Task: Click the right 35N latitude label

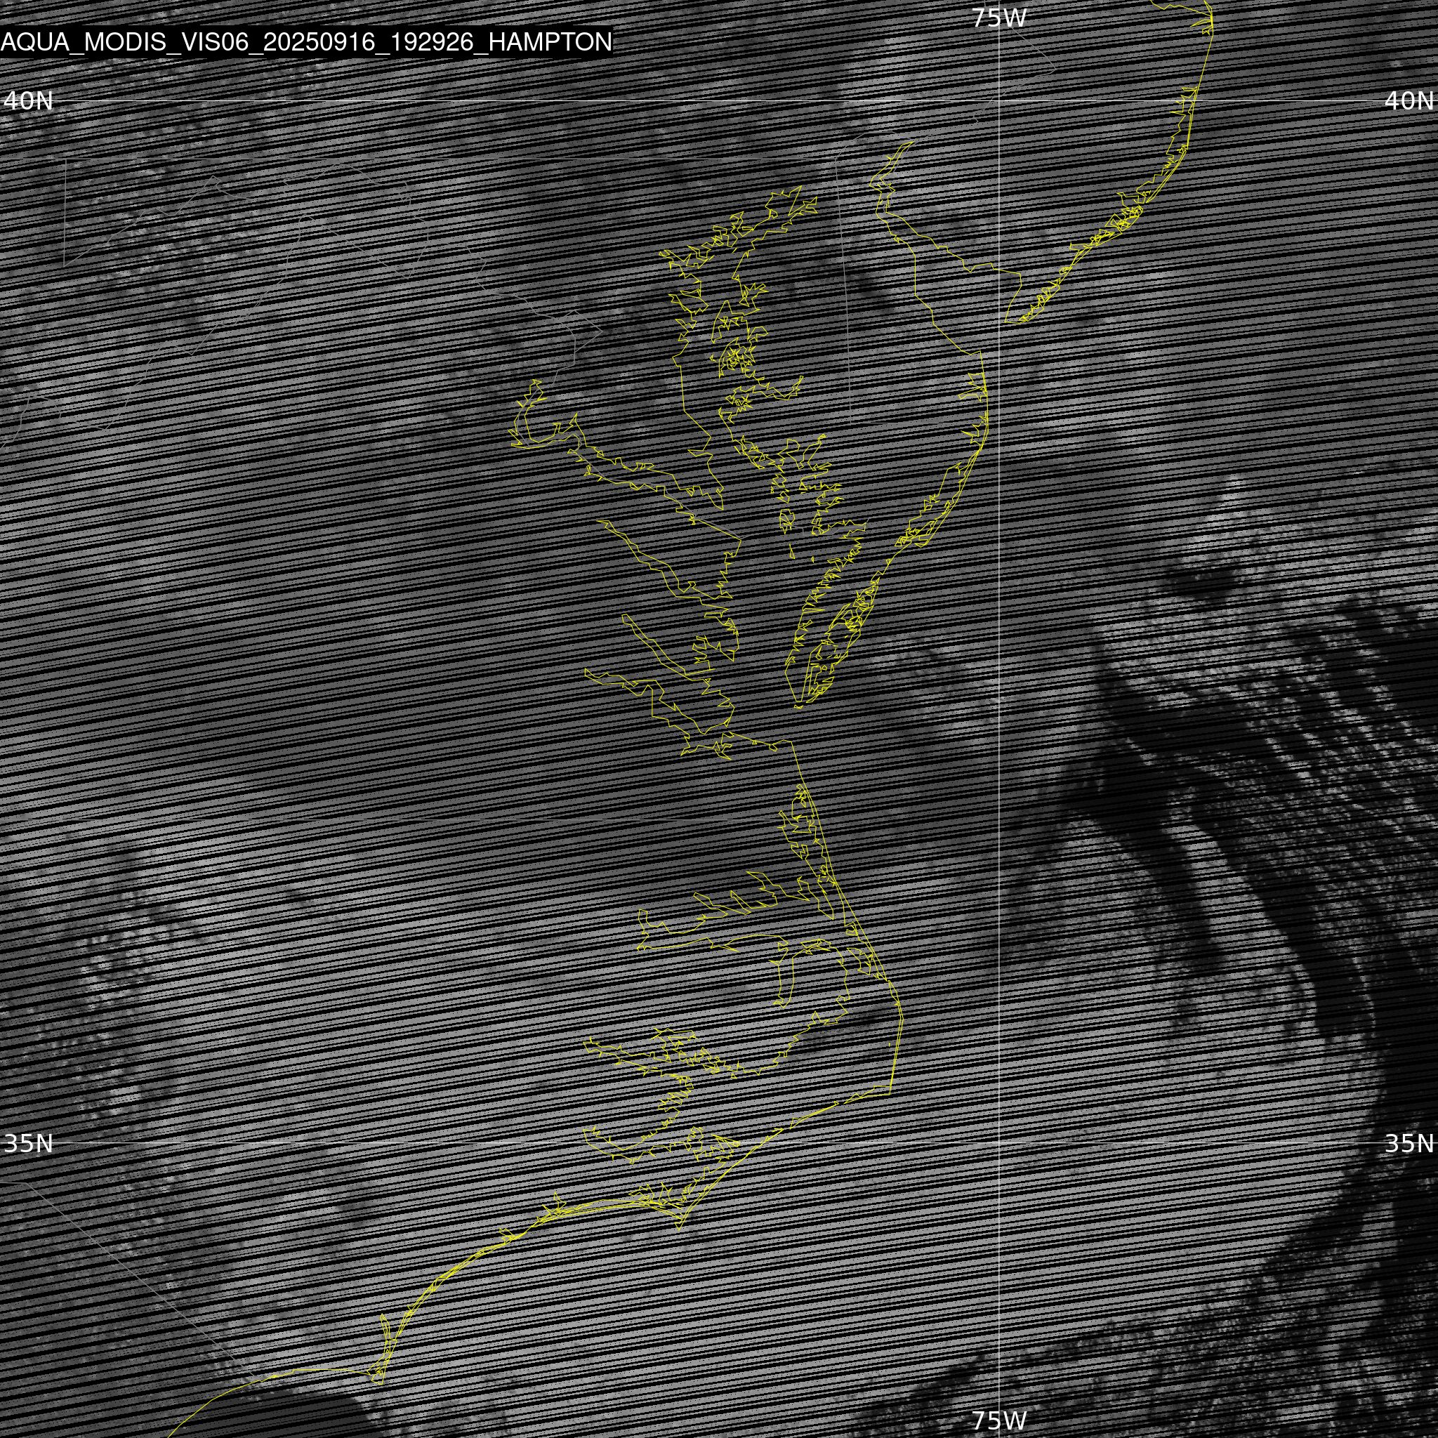Action: 1409,1143
